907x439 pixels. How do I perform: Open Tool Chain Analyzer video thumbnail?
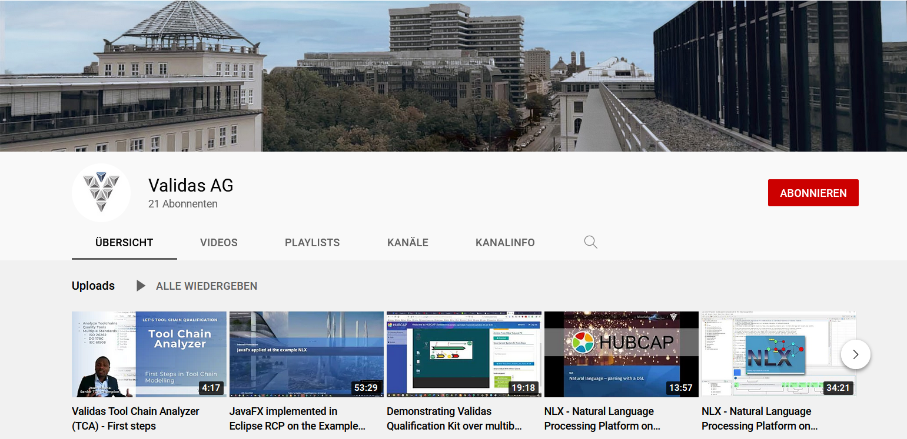149,354
